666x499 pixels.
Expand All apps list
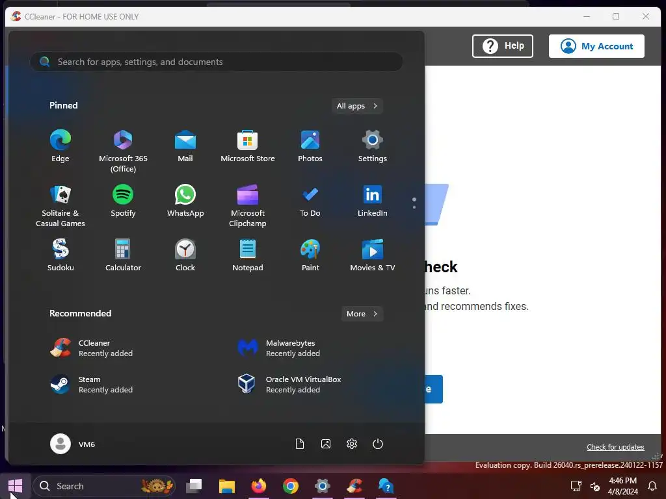pos(357,106)
